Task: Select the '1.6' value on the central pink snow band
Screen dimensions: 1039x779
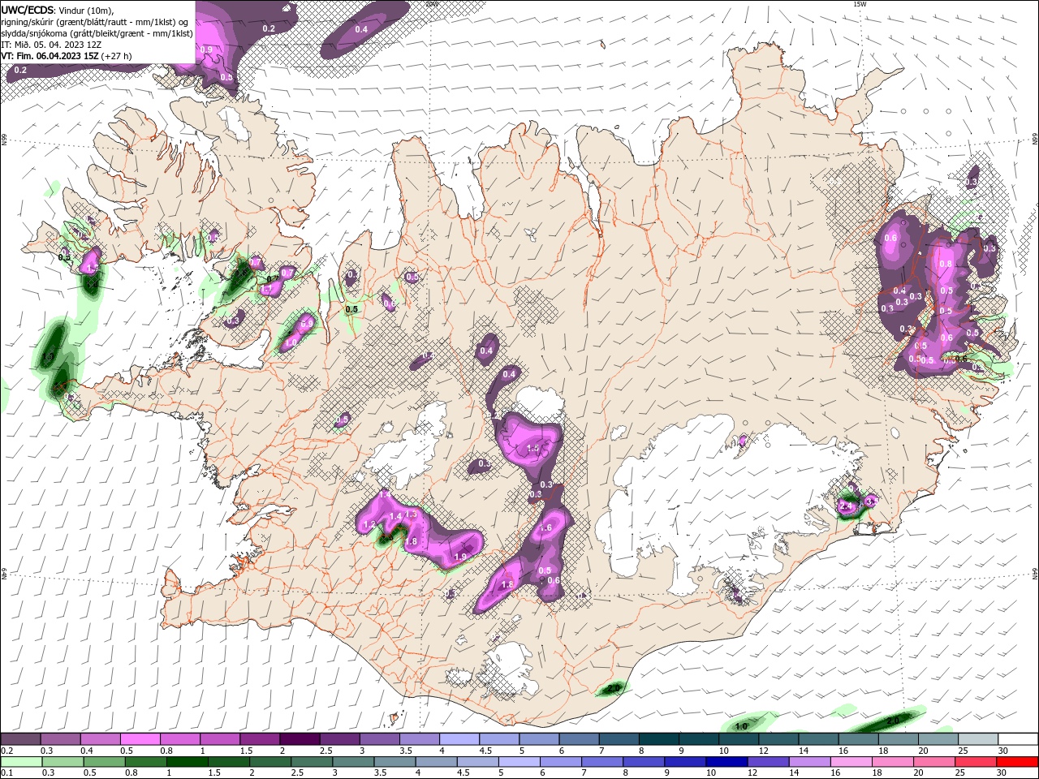Action: [x=545, y=528]
